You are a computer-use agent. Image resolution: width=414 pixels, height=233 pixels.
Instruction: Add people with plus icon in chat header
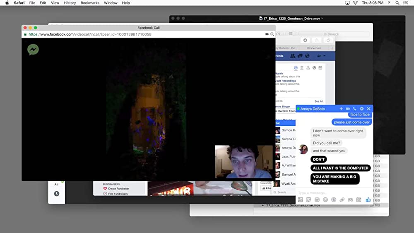click(x=341, y=109)
